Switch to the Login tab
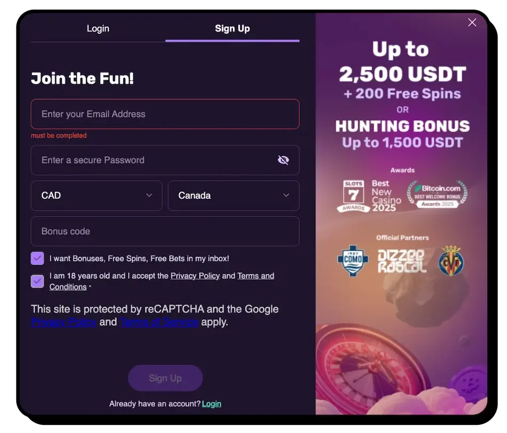Viewport: 507px width, 433px height. click(98, 28)
